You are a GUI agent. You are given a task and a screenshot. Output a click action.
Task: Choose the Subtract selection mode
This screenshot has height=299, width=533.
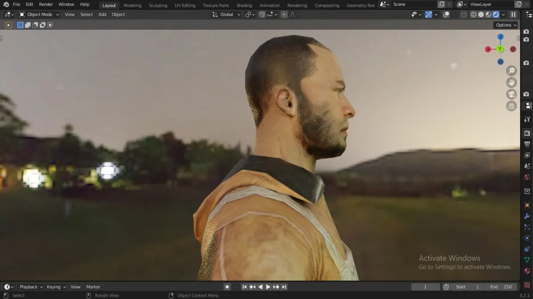[35, 25]
